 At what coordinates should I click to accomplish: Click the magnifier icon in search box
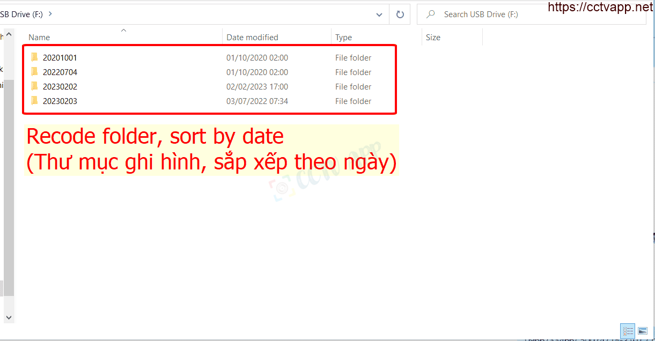(x=431, y=14)
